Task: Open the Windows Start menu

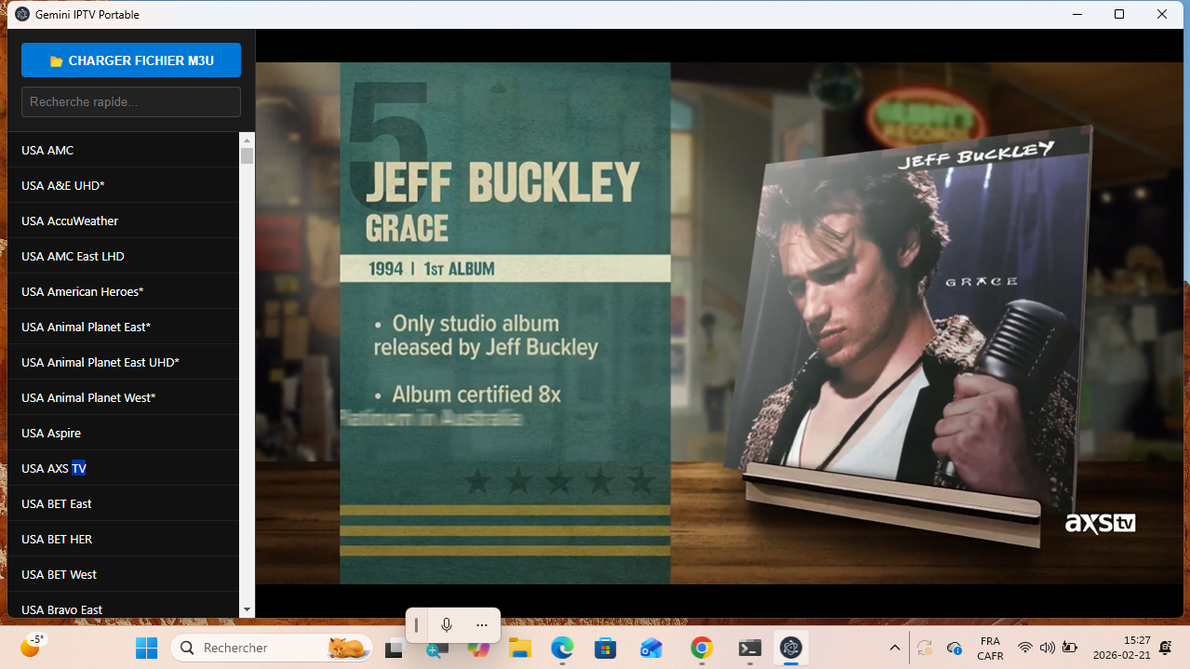Action: click(146, 648)
